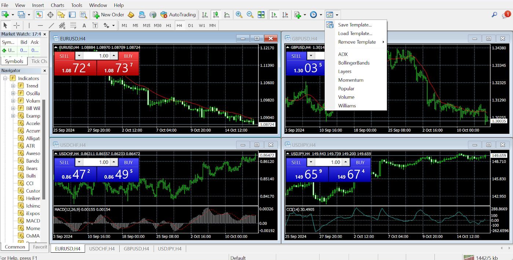The image size is (513, 260).
Task: Select the Text Label tool
Action: tap(95, 25)
